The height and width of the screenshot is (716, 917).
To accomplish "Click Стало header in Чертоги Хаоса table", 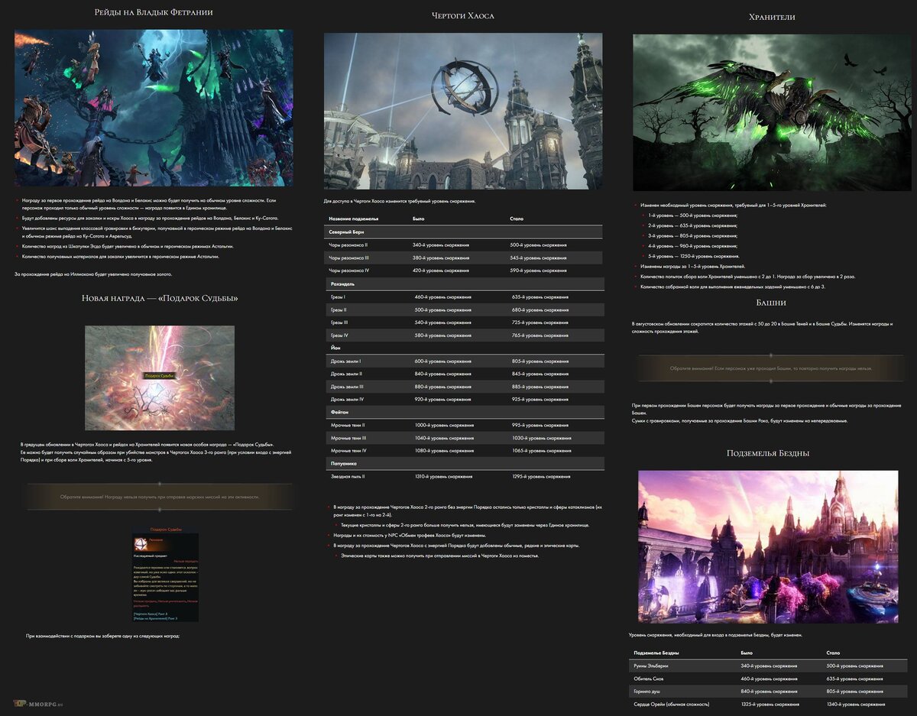I will [x=517, y=219].
